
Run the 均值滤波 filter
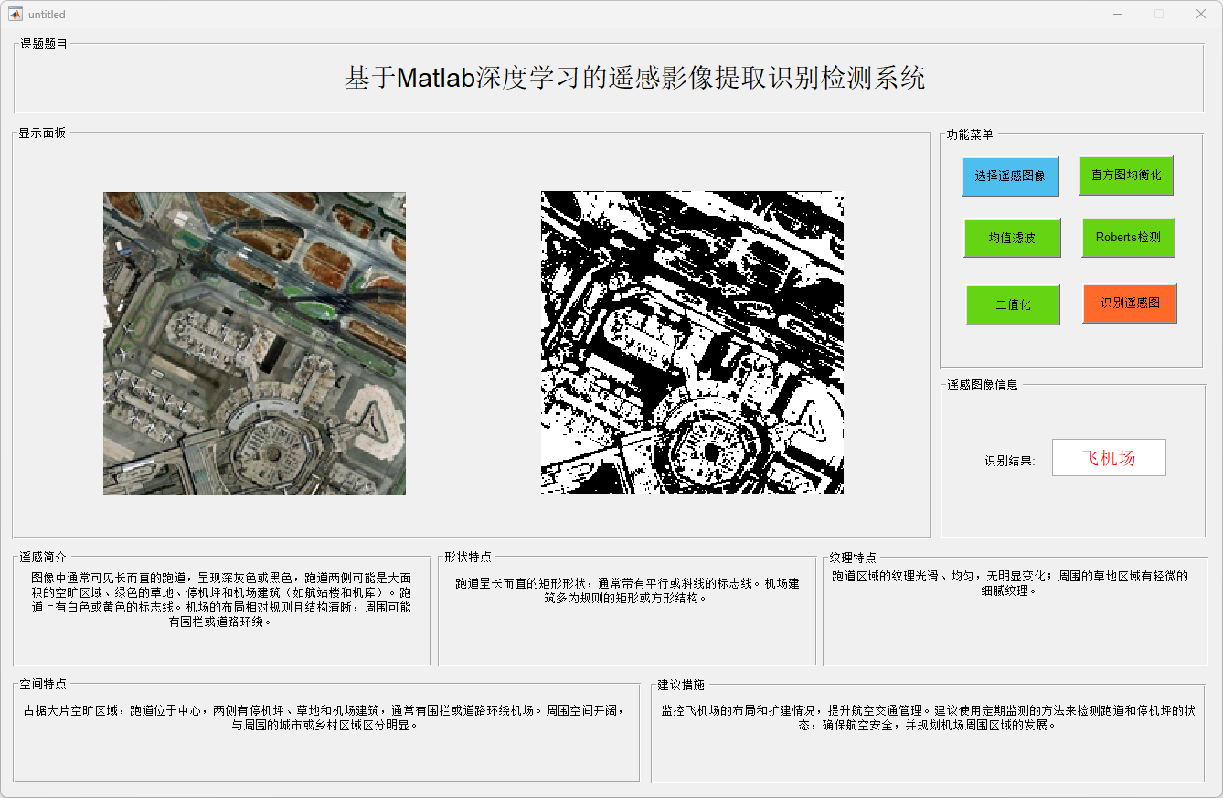[x=1012, y=238]
